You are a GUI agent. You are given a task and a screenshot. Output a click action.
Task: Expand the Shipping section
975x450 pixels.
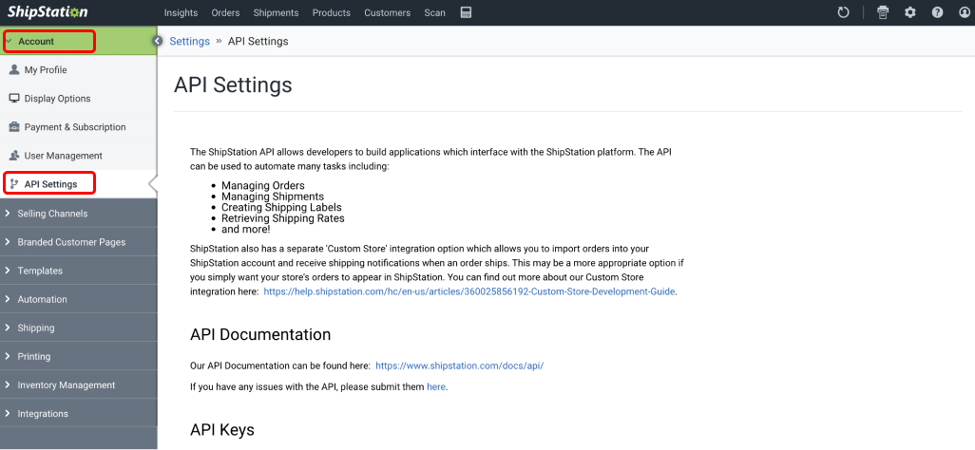click(78, 328)
